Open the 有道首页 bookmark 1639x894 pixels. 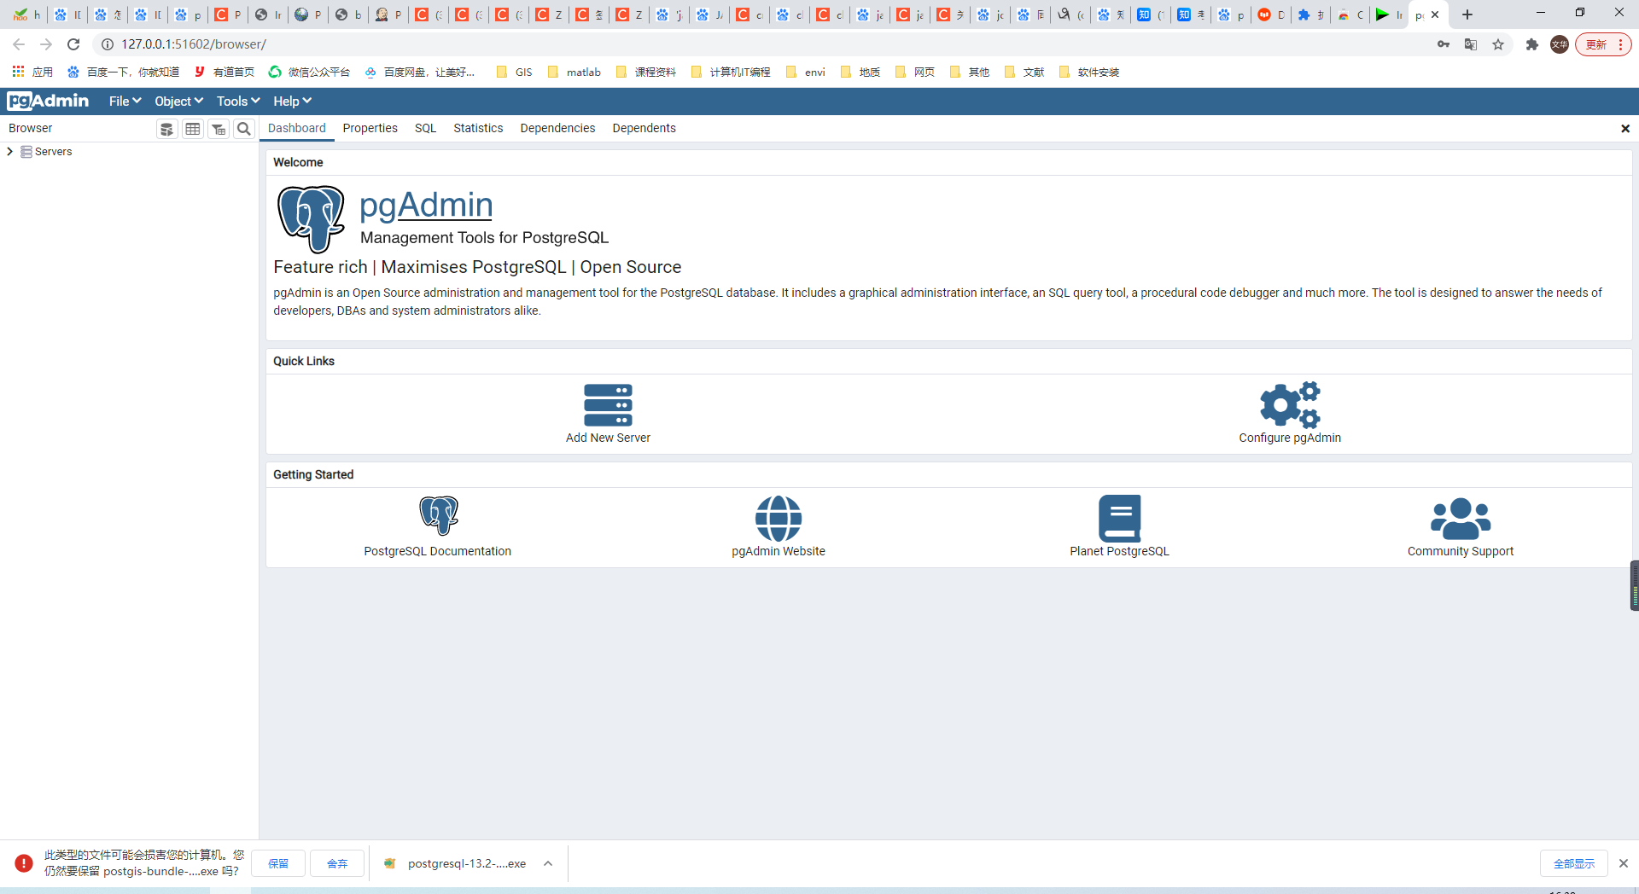coord(225,73)
